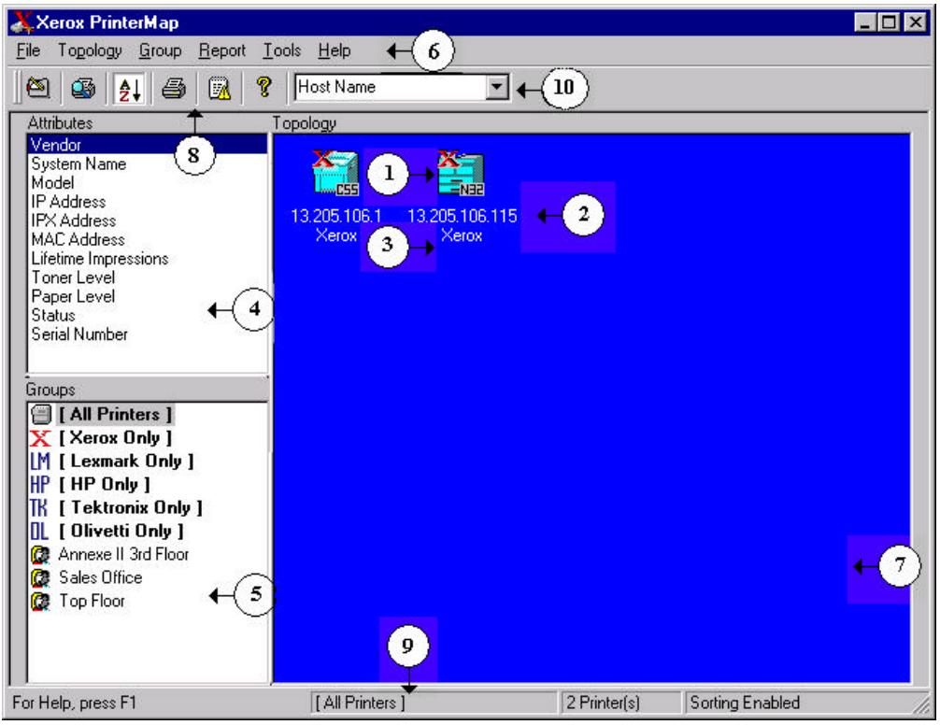The height and width of the screenshot is (725, 940).
Task: Select the C55 printer icon at 13.205.106.1
Action: point(335,173)
